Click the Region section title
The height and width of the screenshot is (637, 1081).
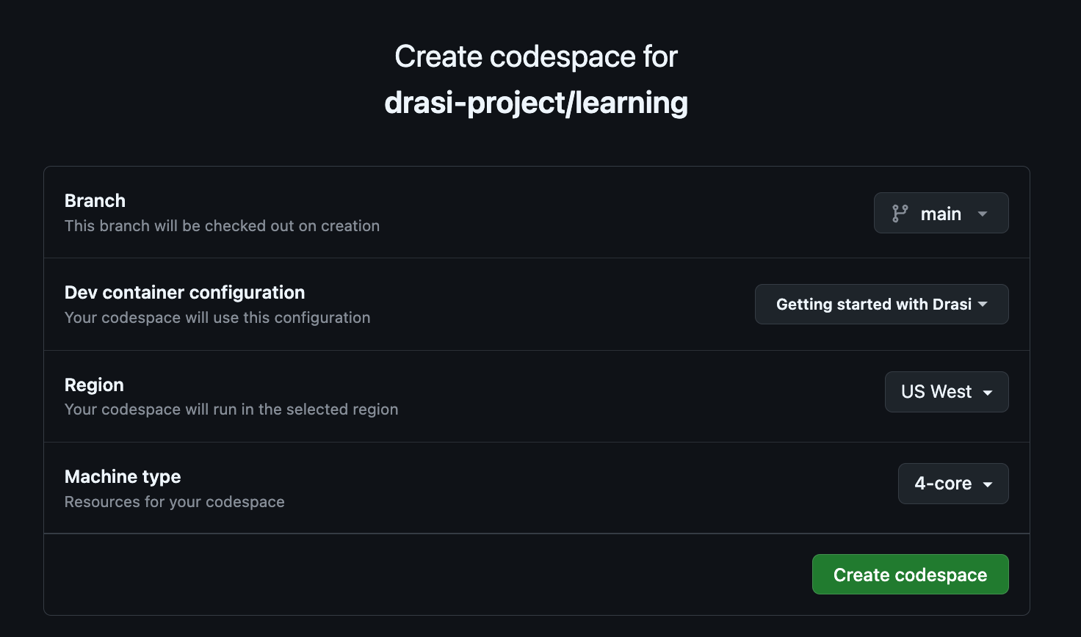pos(94,385)
